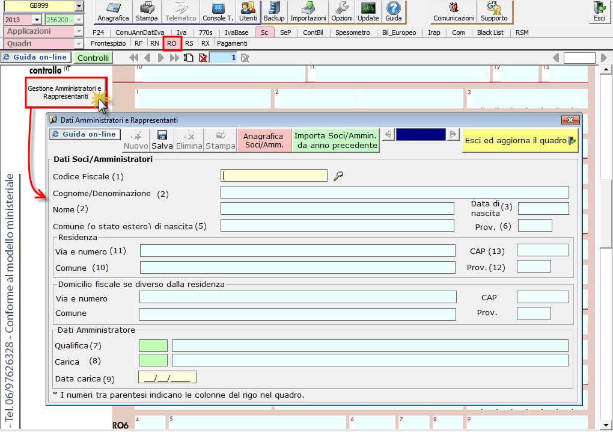Expand the GB999 company dropdown
The image size is (613, 432).
click(x=79, y=6)
